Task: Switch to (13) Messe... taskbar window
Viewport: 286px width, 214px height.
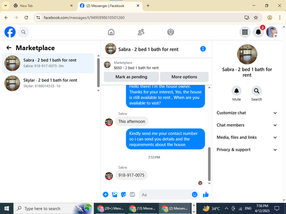Action: pyautogui.click(x=142, y=208)
